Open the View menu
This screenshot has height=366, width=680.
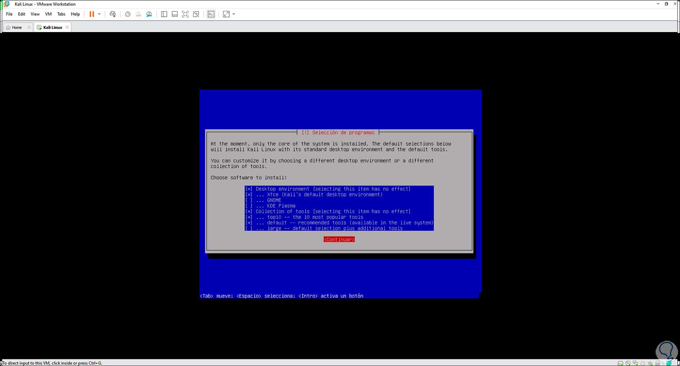click(35, 14)
